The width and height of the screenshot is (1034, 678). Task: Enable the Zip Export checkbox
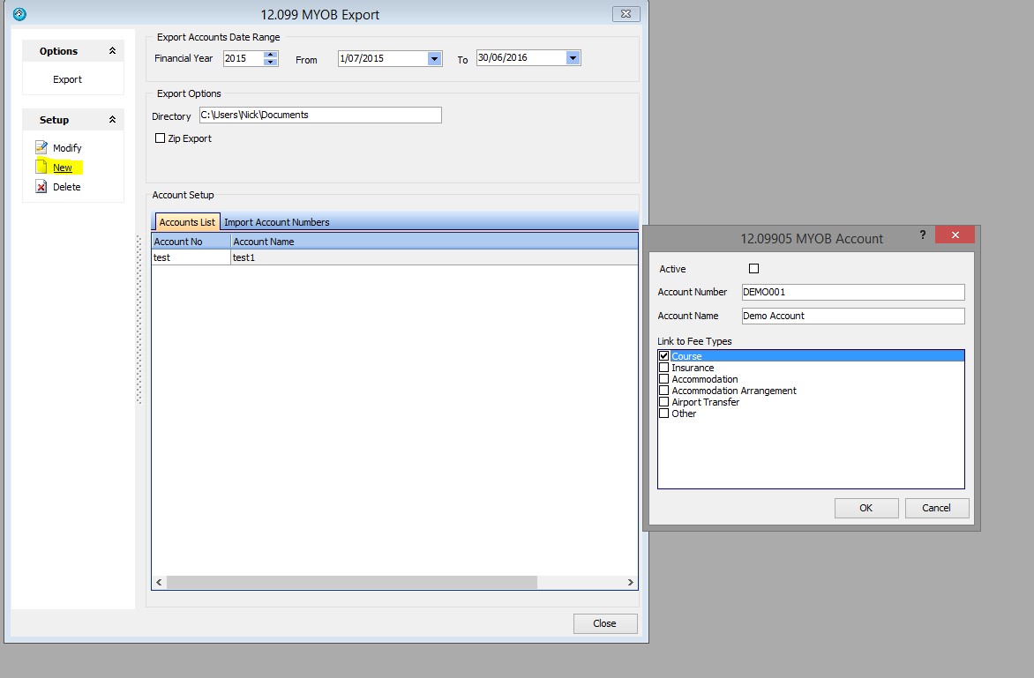click(160, 138)
